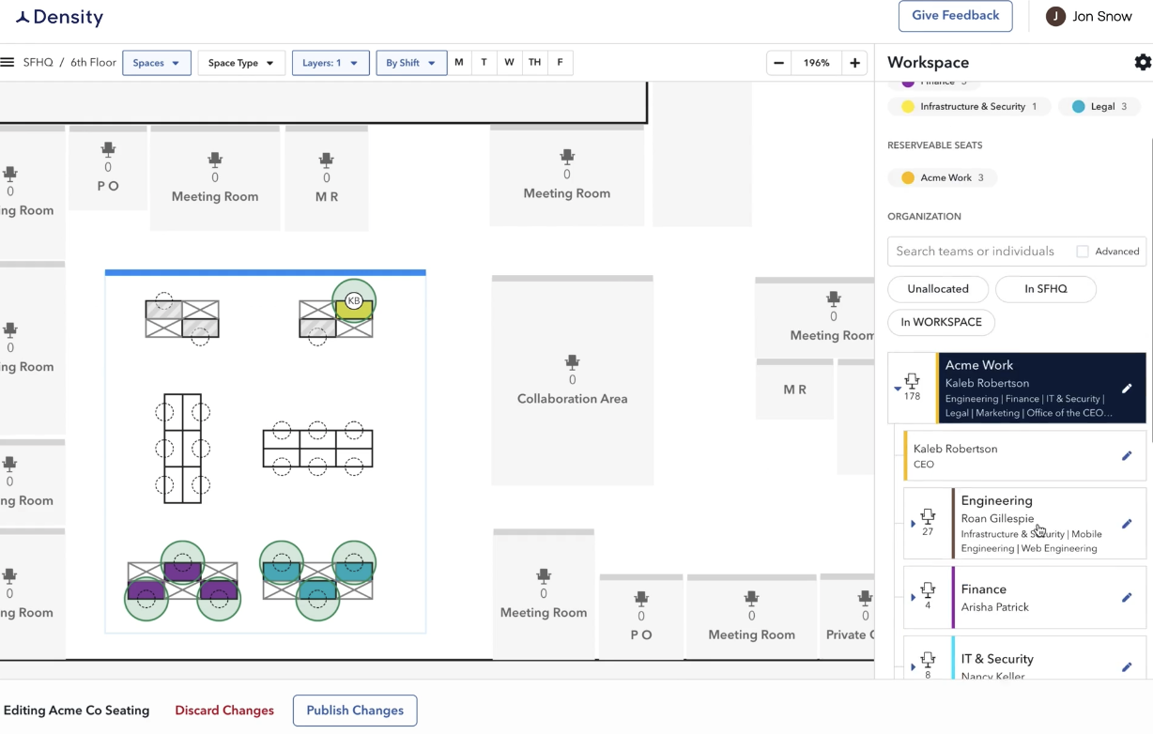Click Give Feedback button

coord(955,16)
